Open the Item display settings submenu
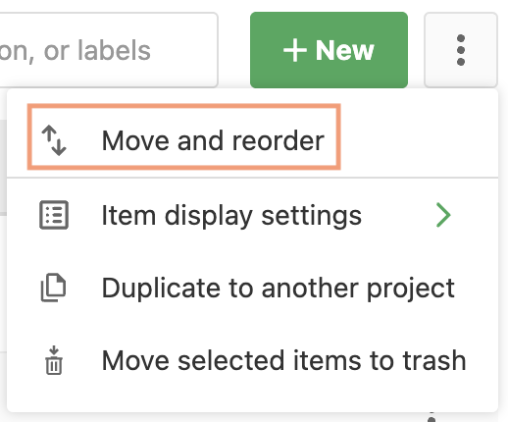Screen dimensions: 508x422 click(x=252, y=215)
